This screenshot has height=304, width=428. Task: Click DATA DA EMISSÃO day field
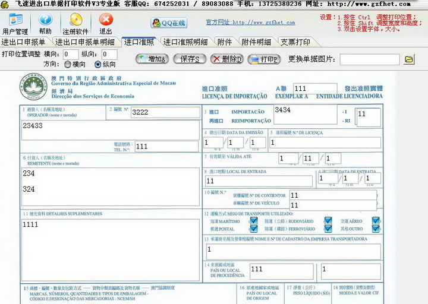point(257,142)
